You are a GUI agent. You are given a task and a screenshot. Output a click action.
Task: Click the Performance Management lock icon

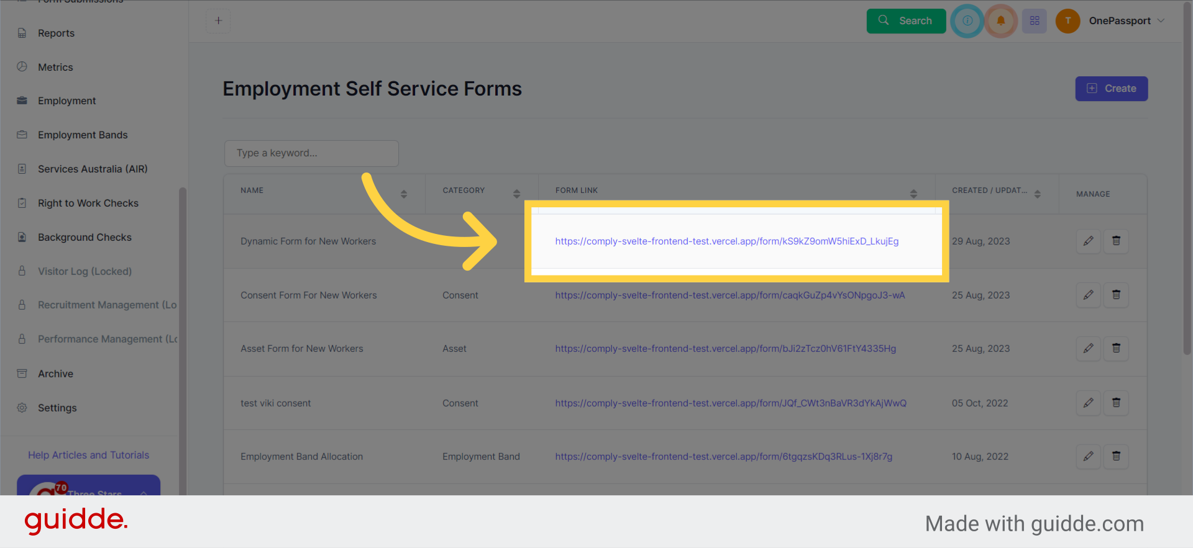(x=22, y=339)
